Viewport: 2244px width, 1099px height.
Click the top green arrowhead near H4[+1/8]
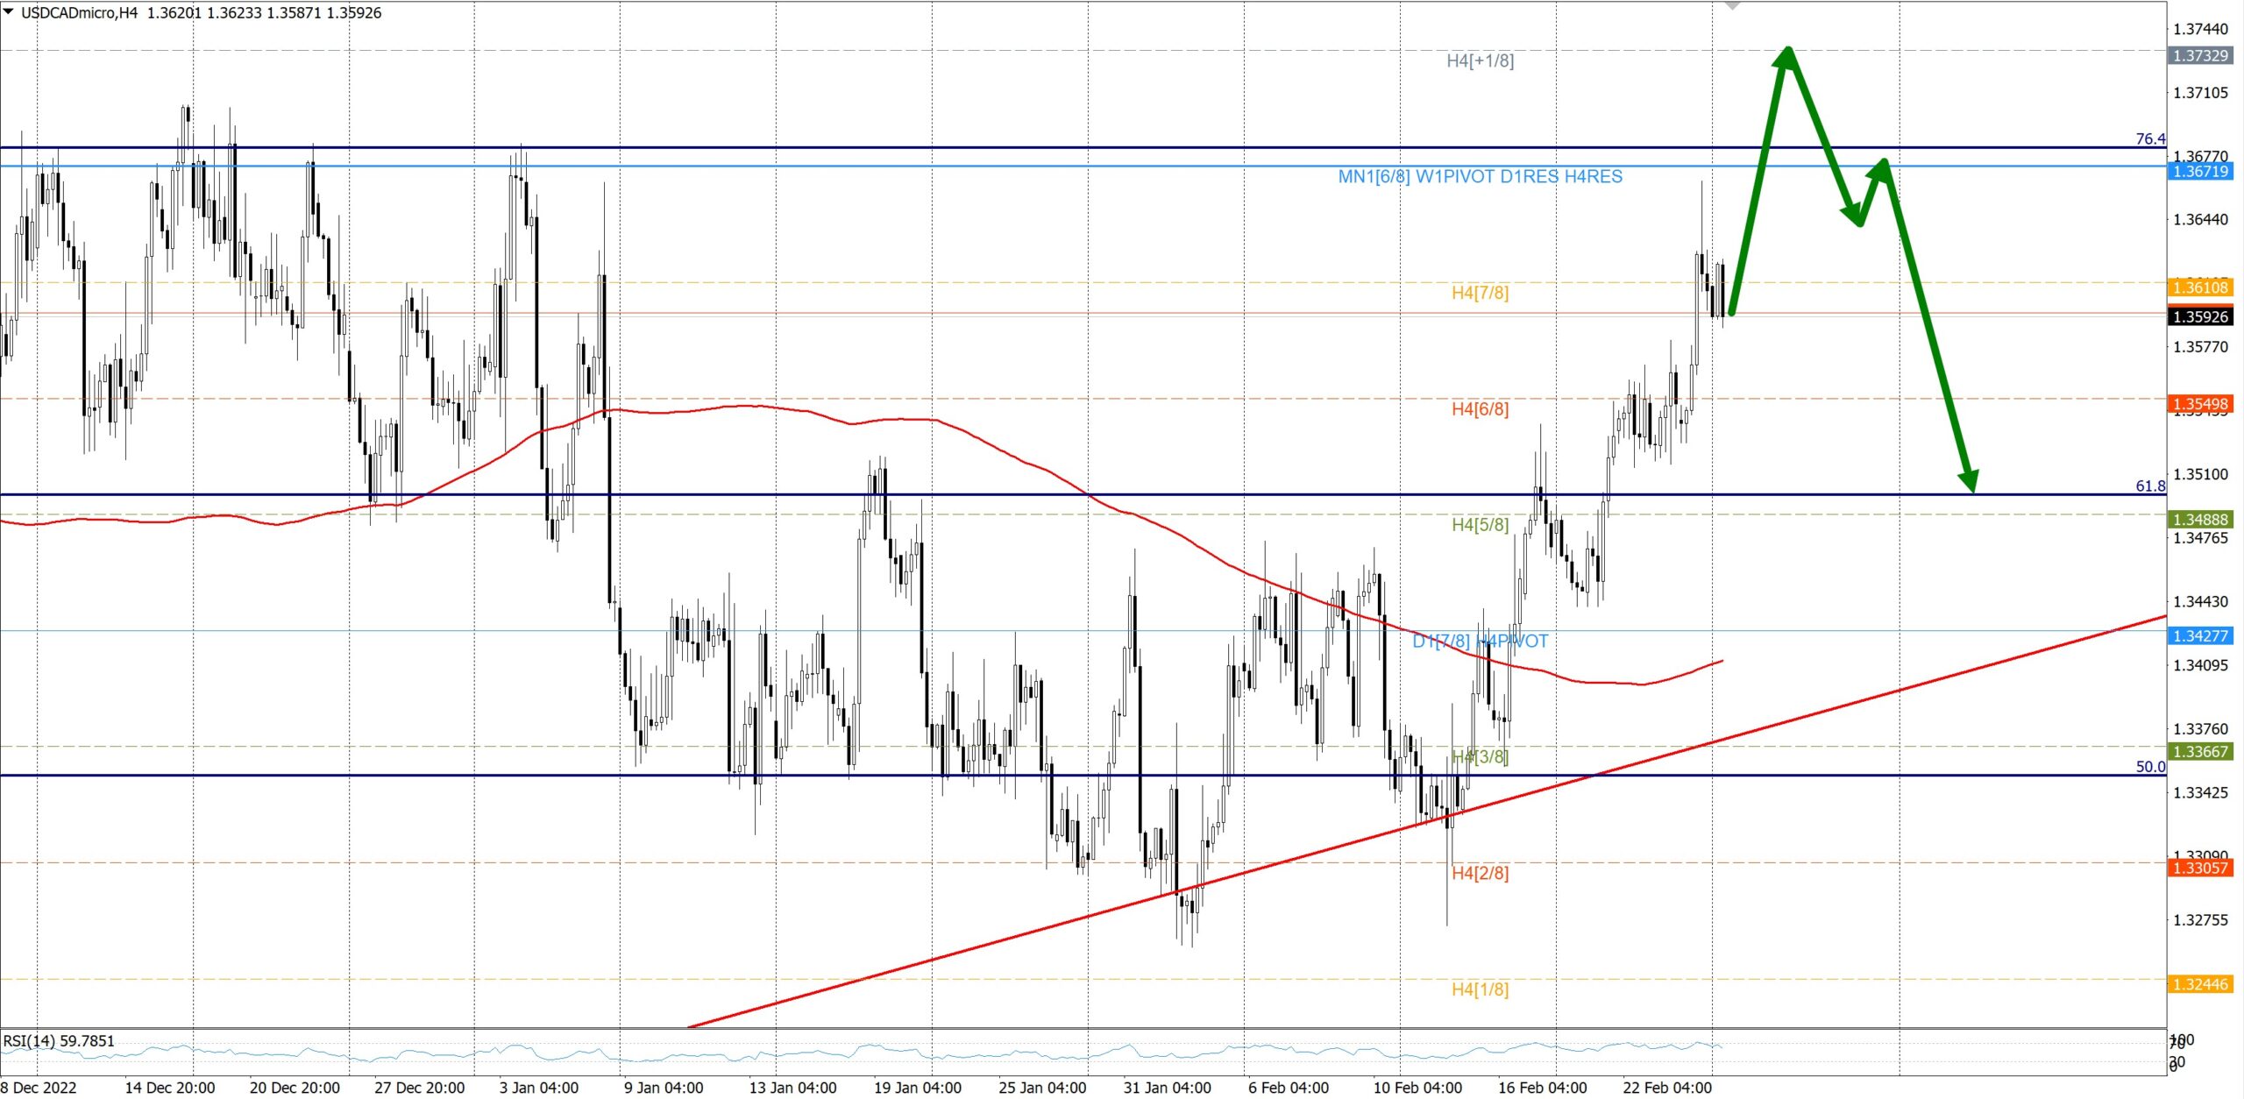(x=1787, y=56)
